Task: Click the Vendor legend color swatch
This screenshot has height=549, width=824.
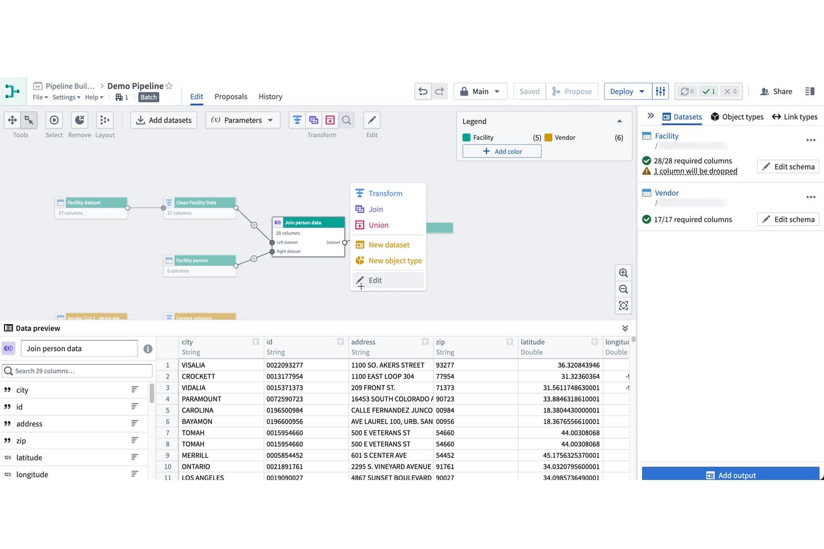Action: 548,137
